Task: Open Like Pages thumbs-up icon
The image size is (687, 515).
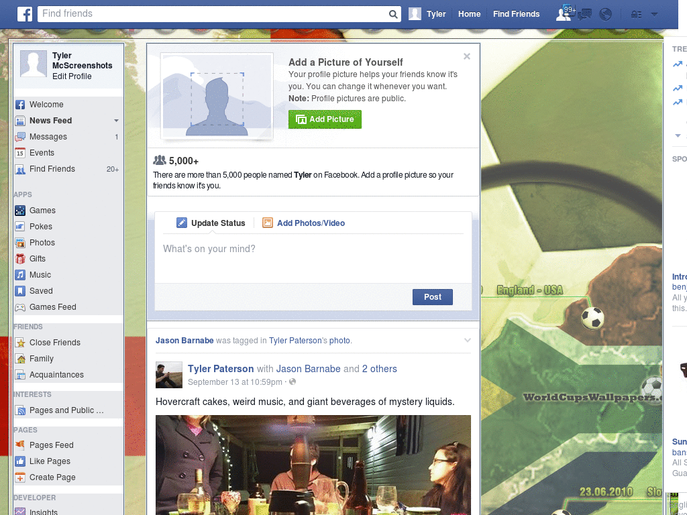Action: tap(20, 461)
